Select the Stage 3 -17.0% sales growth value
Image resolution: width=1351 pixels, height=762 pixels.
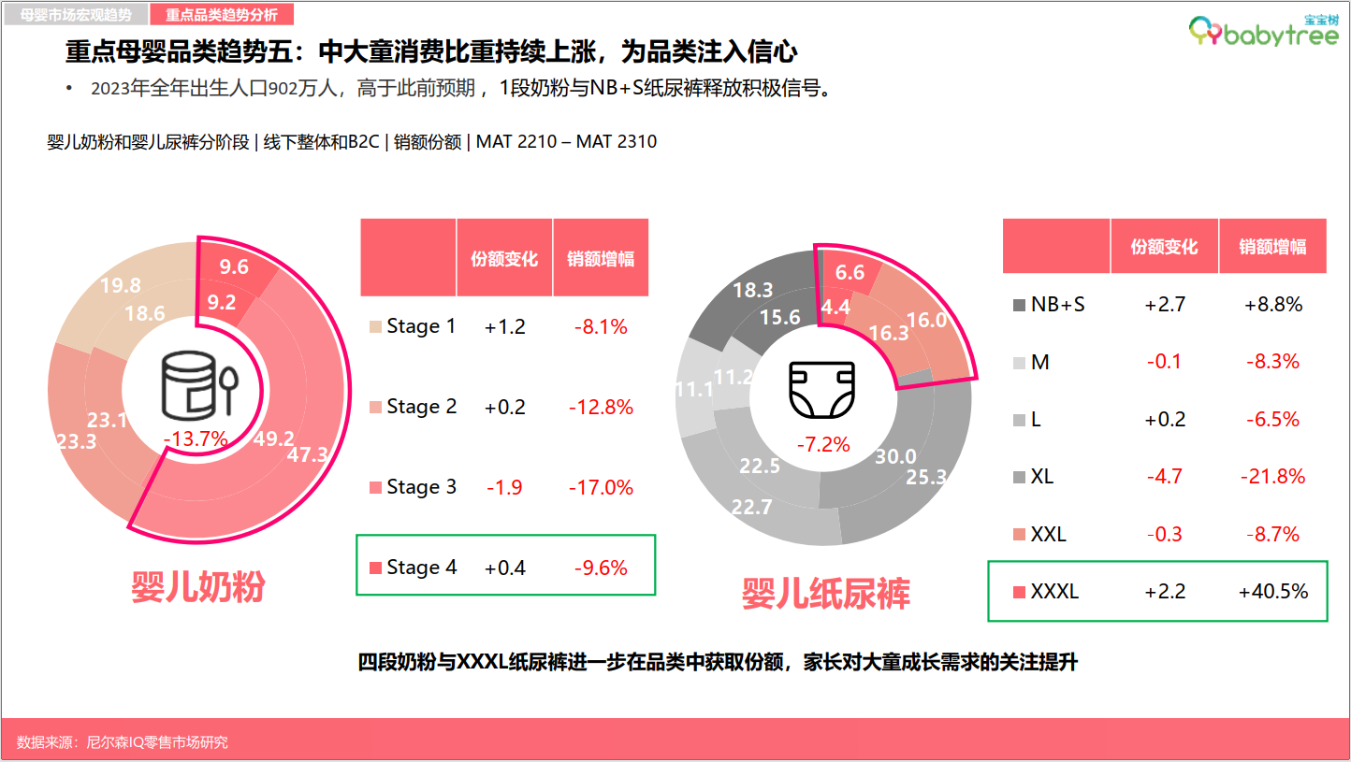click(x=601, y=487)
